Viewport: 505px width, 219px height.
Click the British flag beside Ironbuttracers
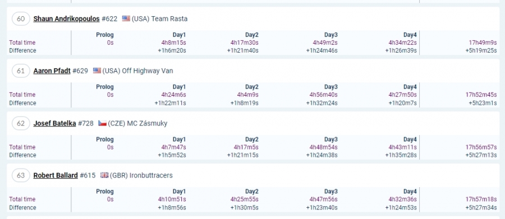pyautogui.click(x=104, y=175)
